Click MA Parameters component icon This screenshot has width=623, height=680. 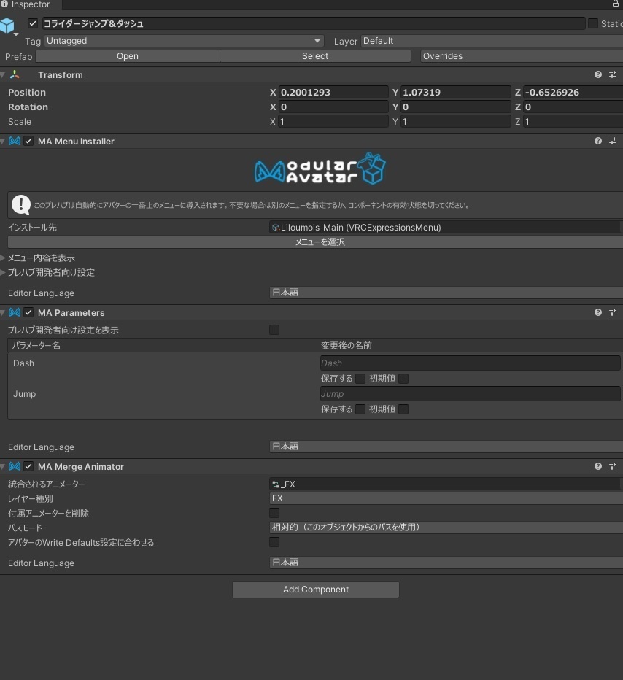(x=15, y=312)
